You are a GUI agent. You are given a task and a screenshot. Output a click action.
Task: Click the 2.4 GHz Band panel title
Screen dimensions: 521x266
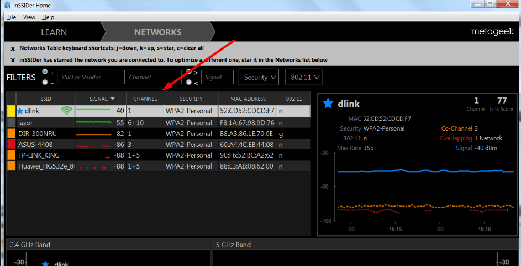coord(30,245)
